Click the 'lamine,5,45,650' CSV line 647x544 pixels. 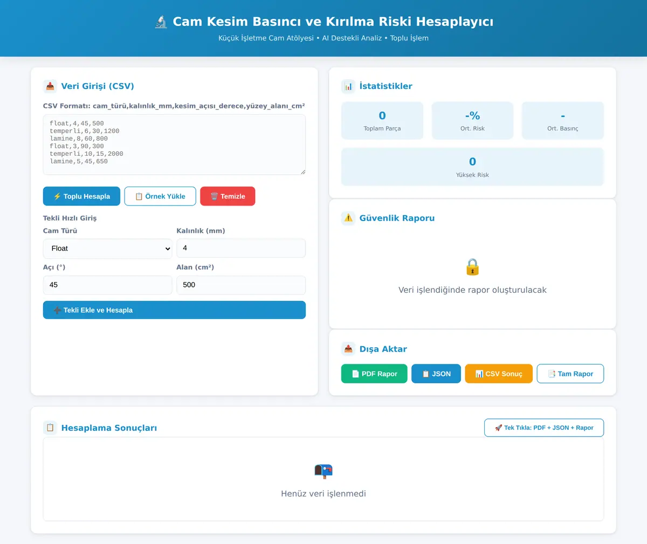[79, 161]
